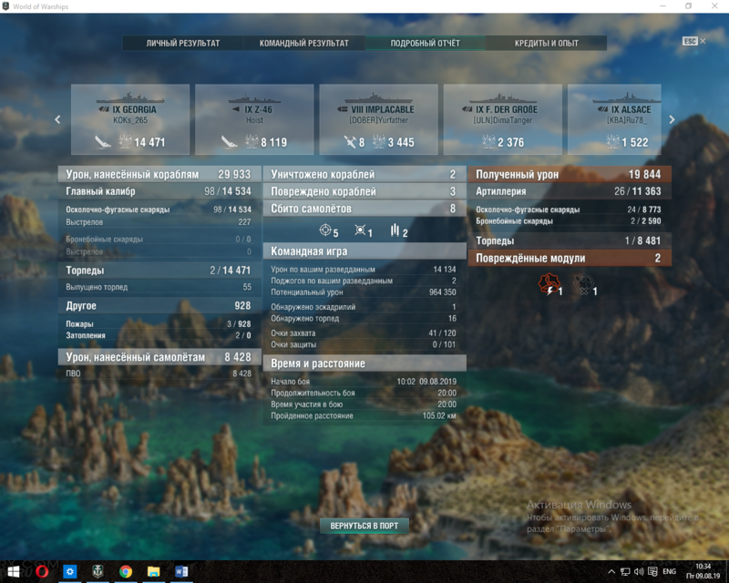Click the ESC close button

coord(693,41)
